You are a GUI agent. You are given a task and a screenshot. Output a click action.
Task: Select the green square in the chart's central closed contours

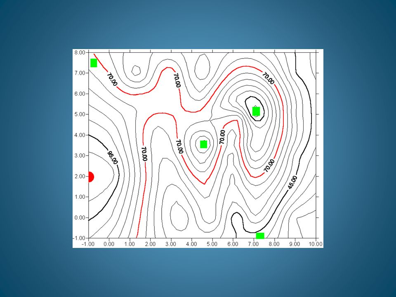203,144
